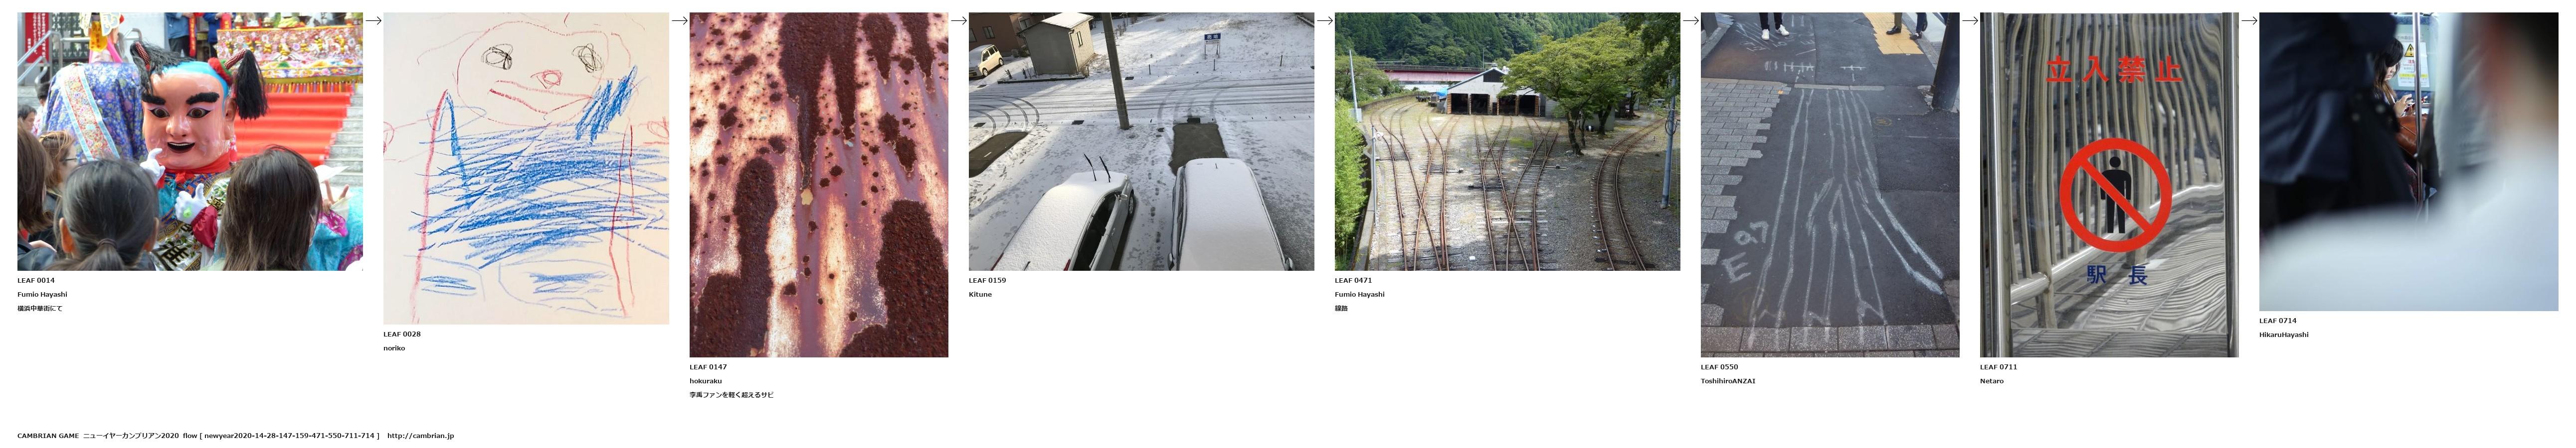Open the http://cambrian.jp footer link
2576x448 pixels.
point(420,436)
